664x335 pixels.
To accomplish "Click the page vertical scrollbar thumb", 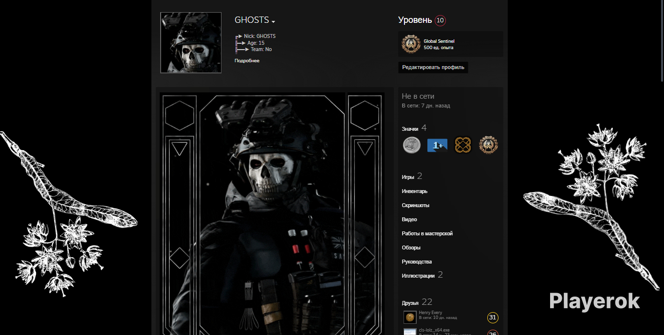I will 661,41.
